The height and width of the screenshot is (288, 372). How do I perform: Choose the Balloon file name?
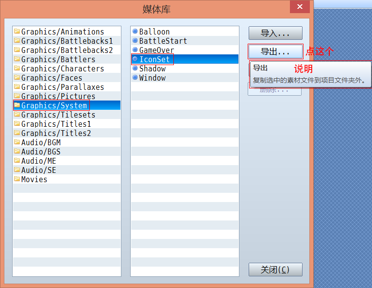point(154,32)
